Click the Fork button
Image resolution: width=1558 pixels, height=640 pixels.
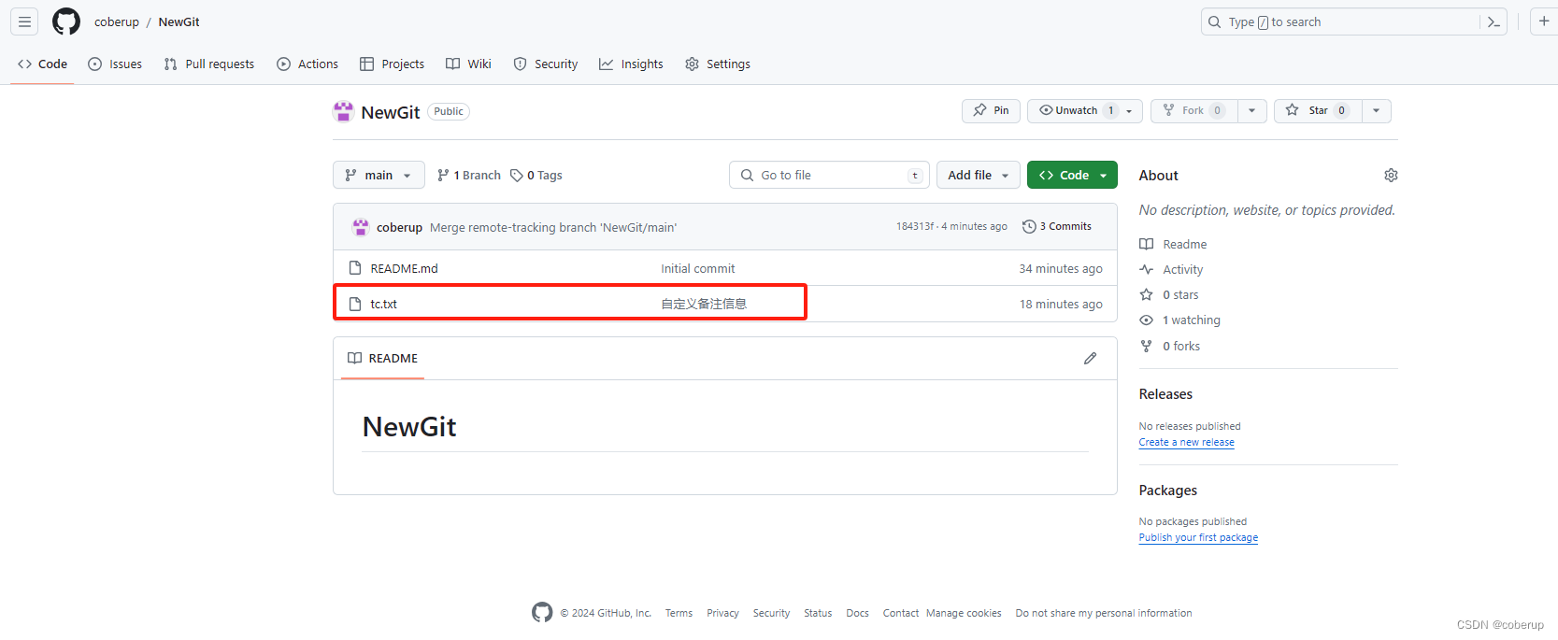pyautogui.click(x=1194, y=110)
